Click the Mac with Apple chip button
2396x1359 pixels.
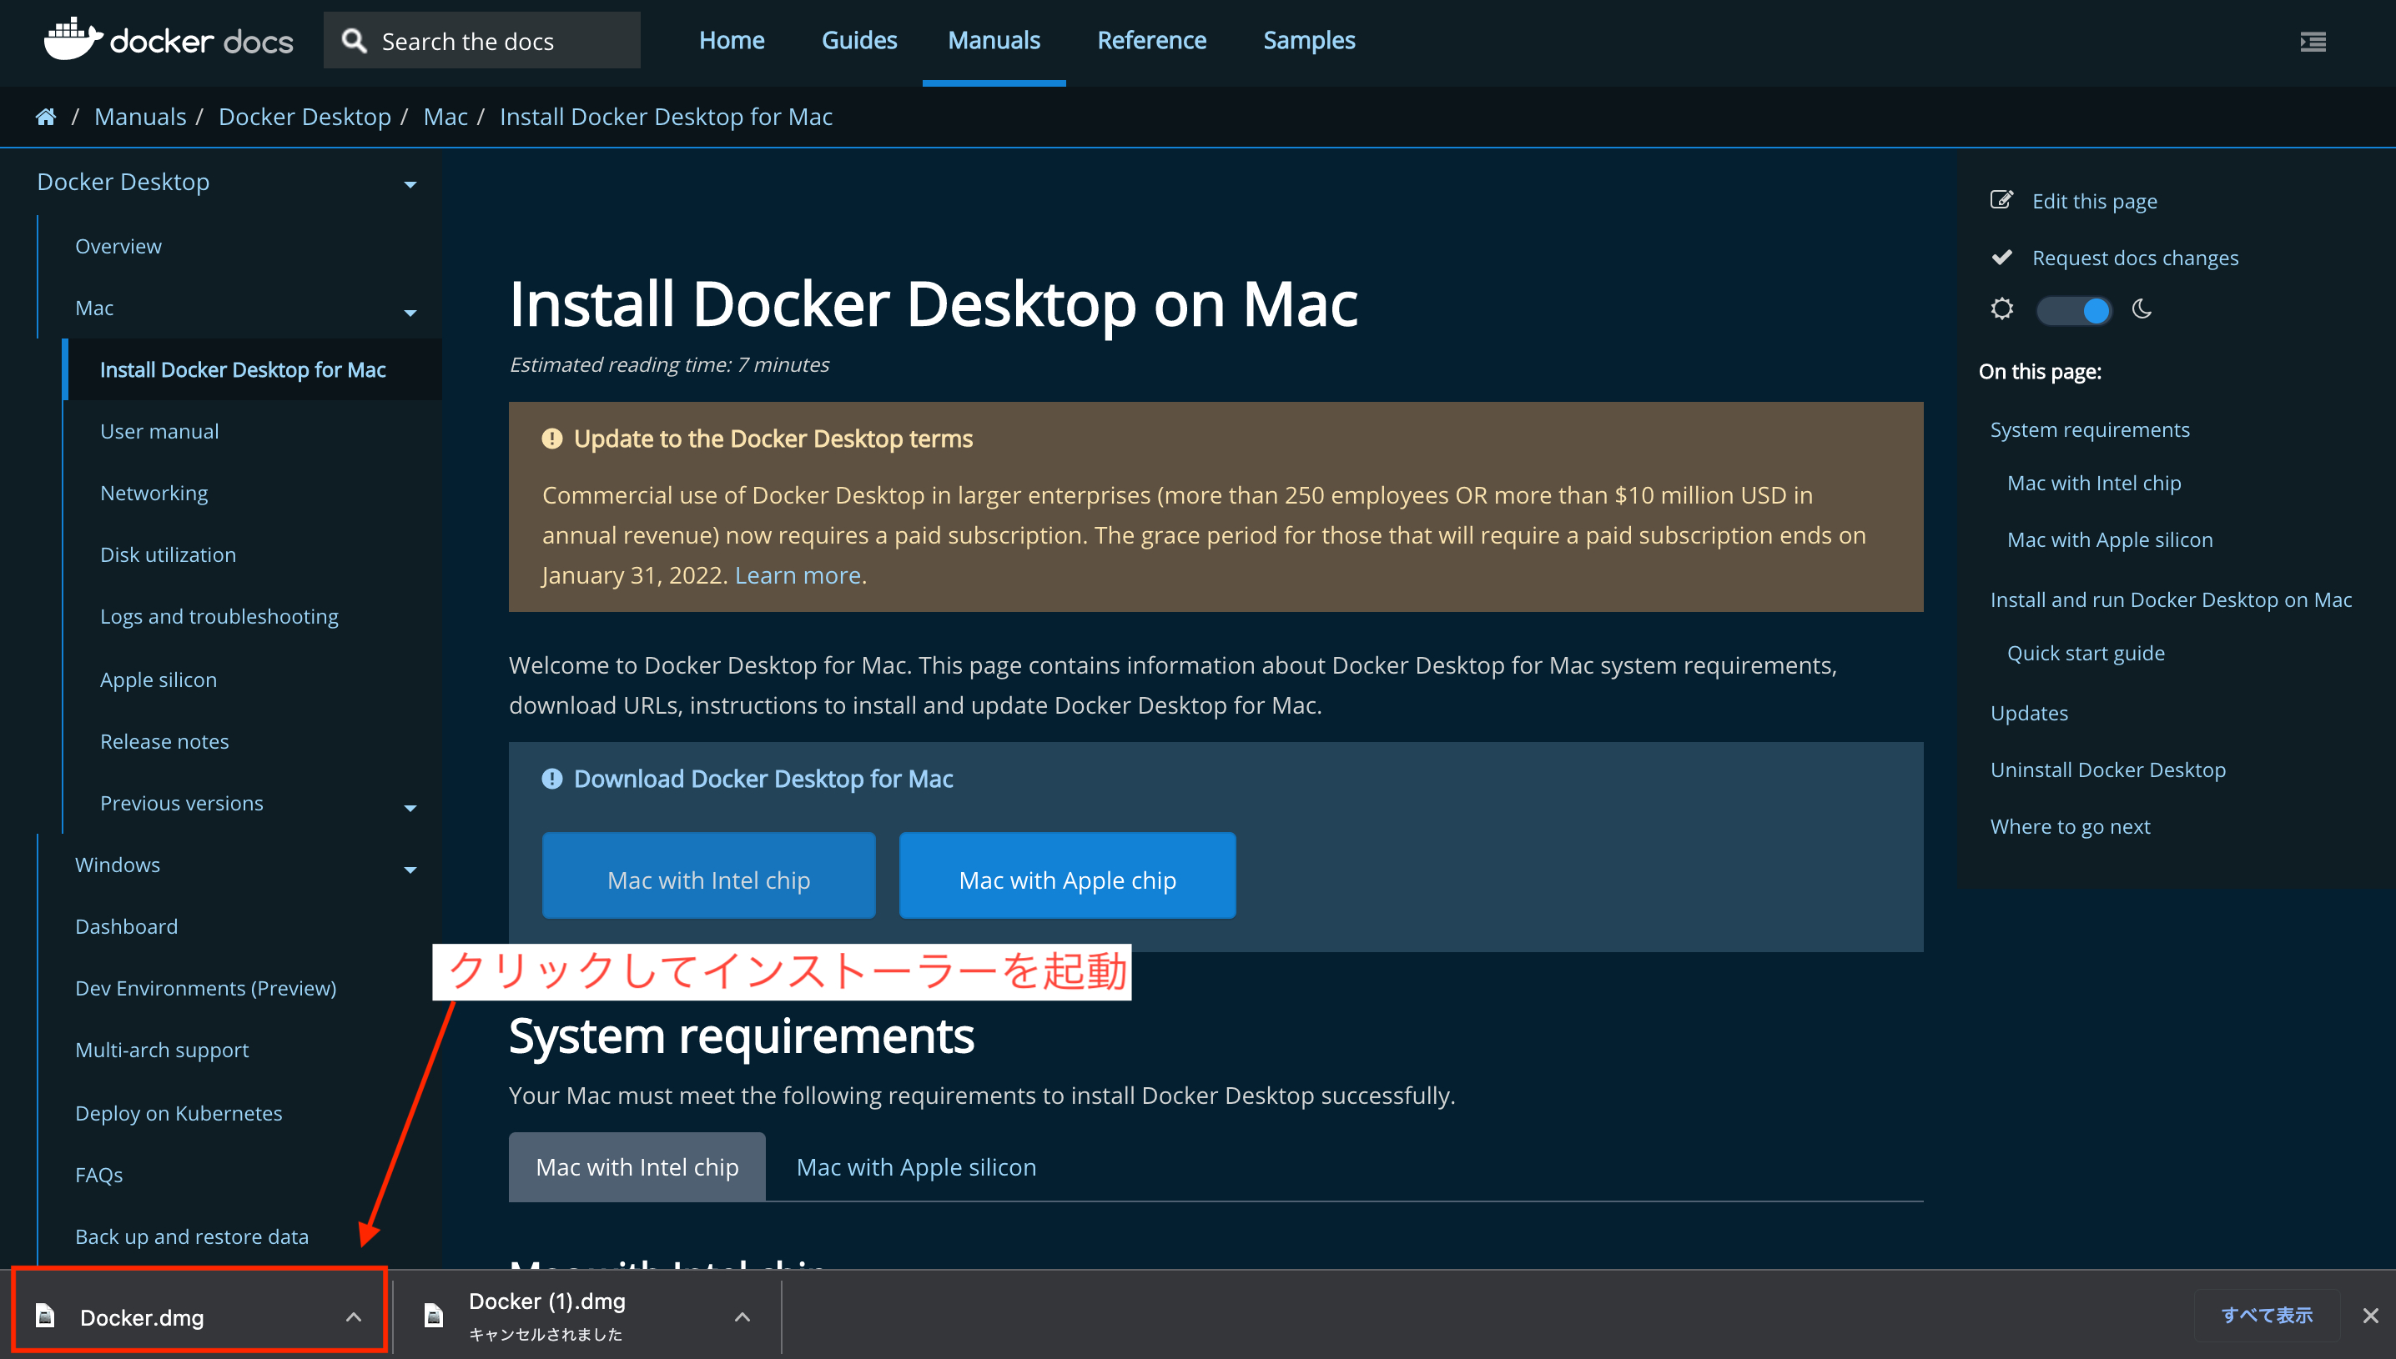tap(1066, 880)
